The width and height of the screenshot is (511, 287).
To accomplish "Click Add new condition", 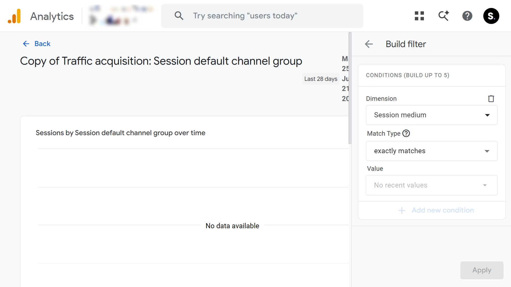I will click(x=436, y=210).
